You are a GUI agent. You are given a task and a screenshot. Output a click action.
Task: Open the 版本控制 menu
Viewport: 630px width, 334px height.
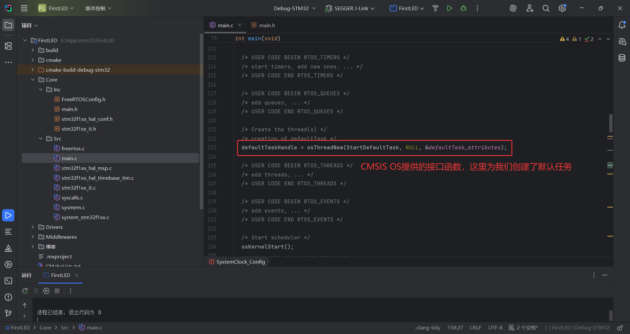point(98,8)
